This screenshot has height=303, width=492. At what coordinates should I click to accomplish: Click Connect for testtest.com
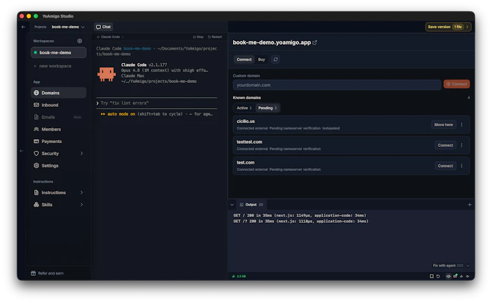(x=445, y=145)
